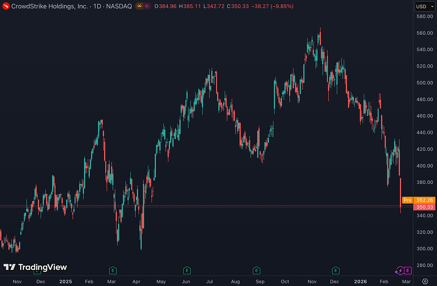Click the low value 342.72
The image size is (437, 286).
click(215, 6)
